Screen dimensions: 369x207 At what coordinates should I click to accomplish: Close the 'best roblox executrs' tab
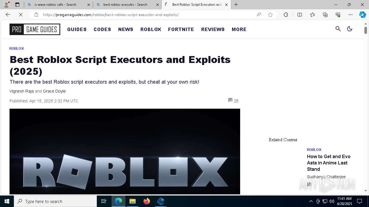click(158, 5)
